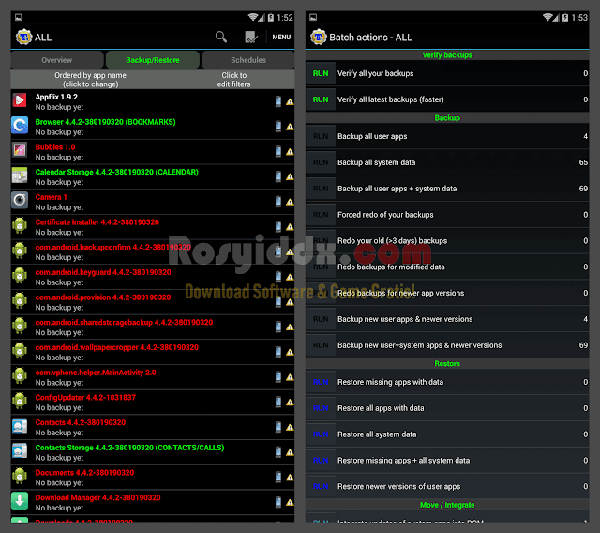
Task: Run 'Forced redo of your backups'
Action: tap(321, 215)
